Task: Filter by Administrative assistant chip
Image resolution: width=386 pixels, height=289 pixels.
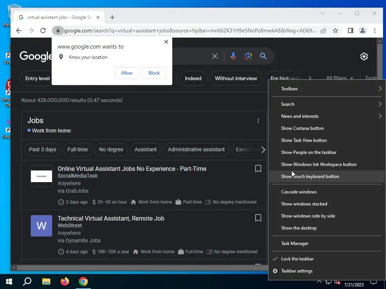Action: pyautogui.click(x=196, y=149)
